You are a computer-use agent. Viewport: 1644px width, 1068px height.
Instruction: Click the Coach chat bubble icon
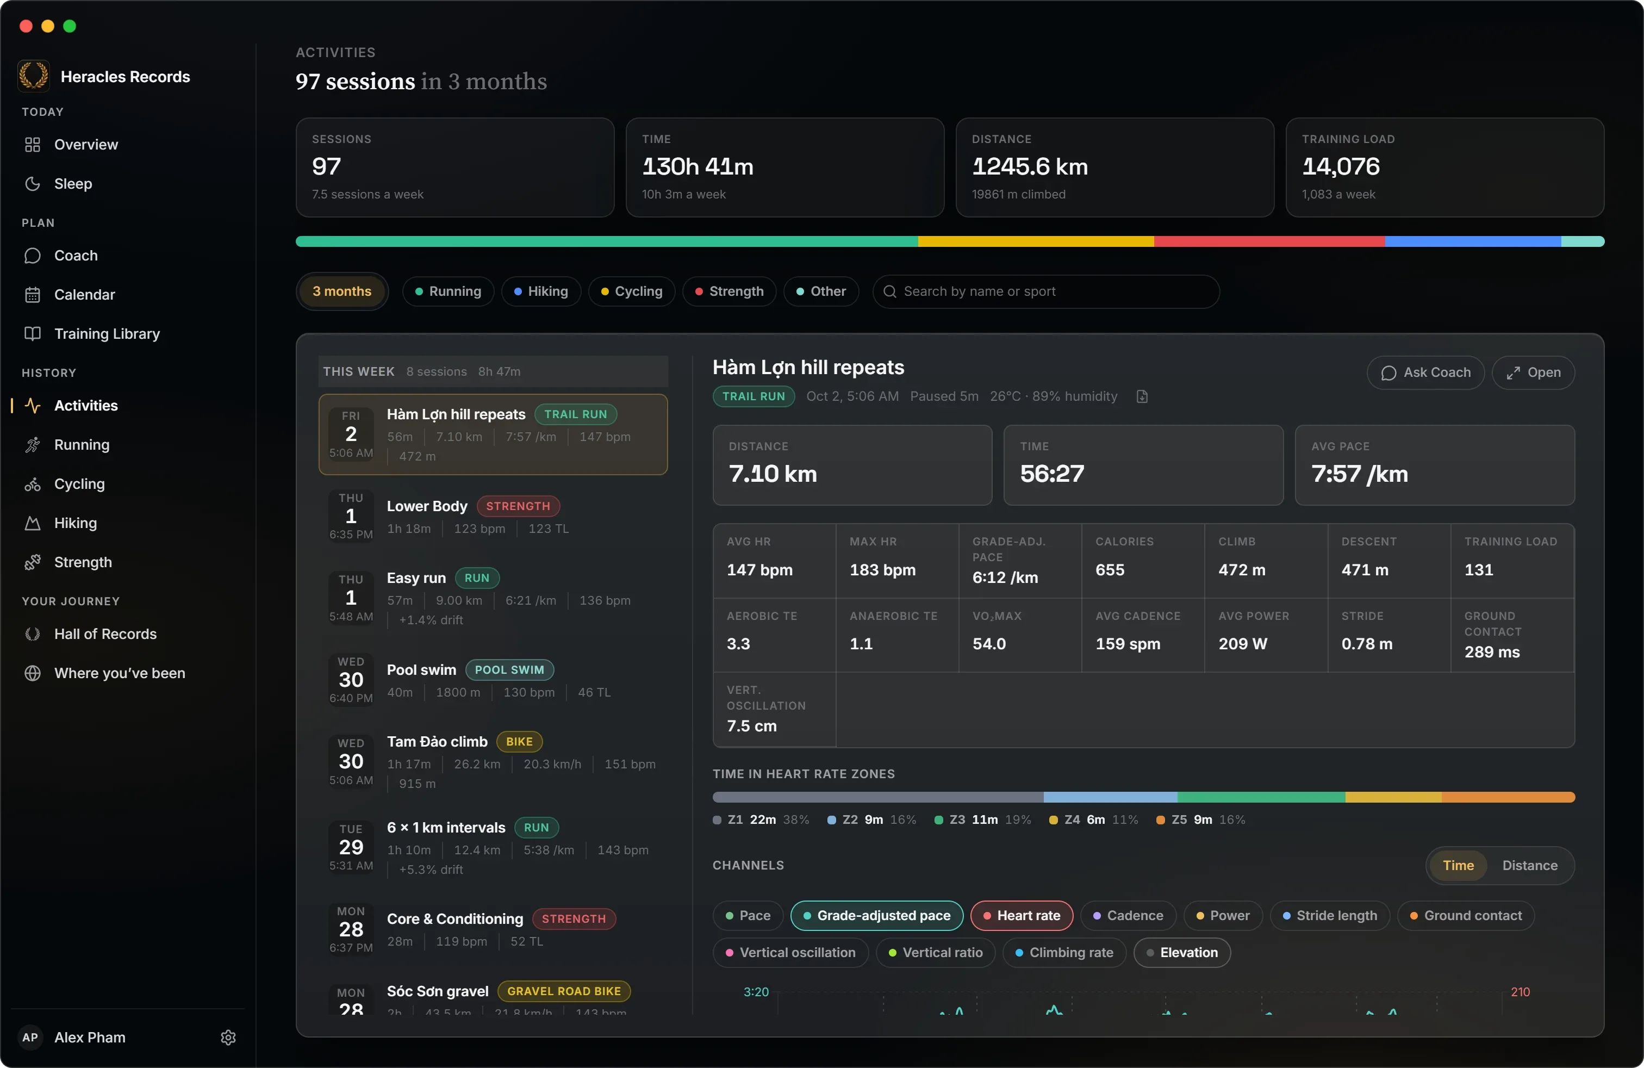(33, 256)
